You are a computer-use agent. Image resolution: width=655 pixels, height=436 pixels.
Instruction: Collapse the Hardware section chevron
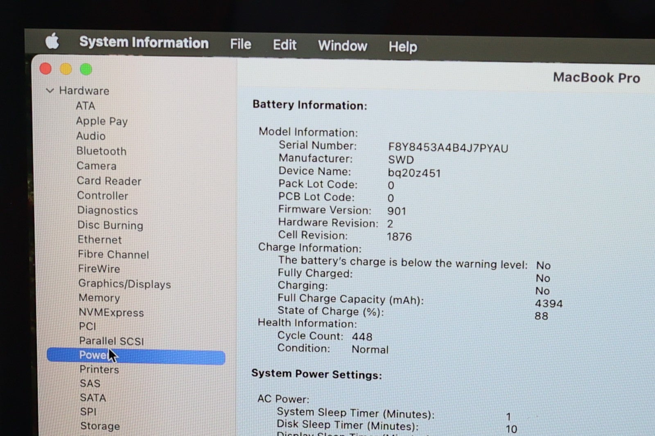pyautogui.click(x=50, y=90)
